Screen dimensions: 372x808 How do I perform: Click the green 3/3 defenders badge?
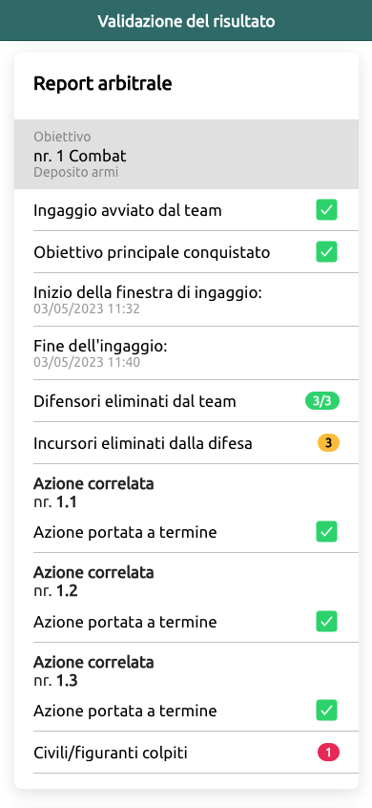[x=322, y=401]
